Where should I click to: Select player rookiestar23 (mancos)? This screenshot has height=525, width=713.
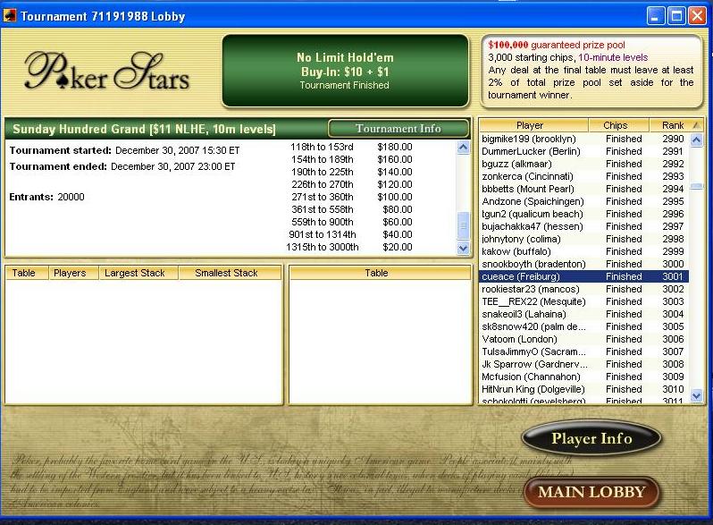click(584, 289)
